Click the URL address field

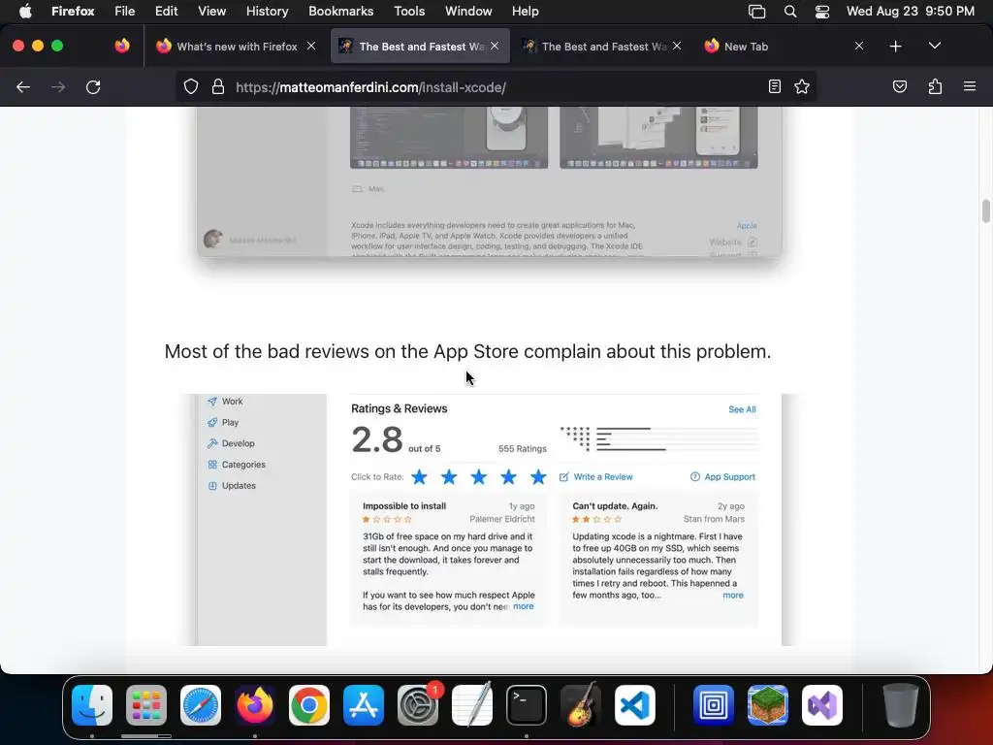[497, 87]
